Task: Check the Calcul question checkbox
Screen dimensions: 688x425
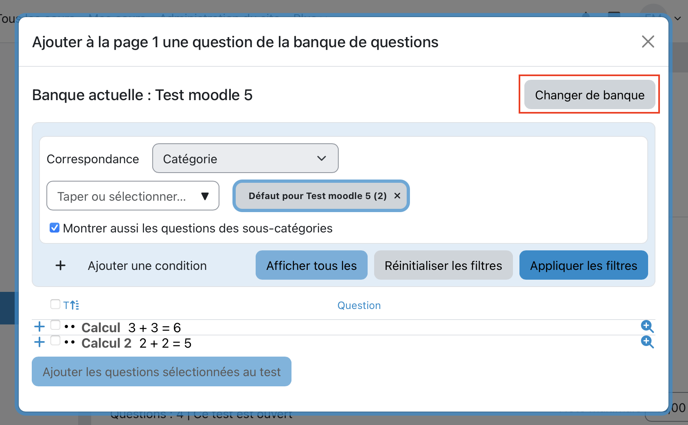Action: (55, 325)
